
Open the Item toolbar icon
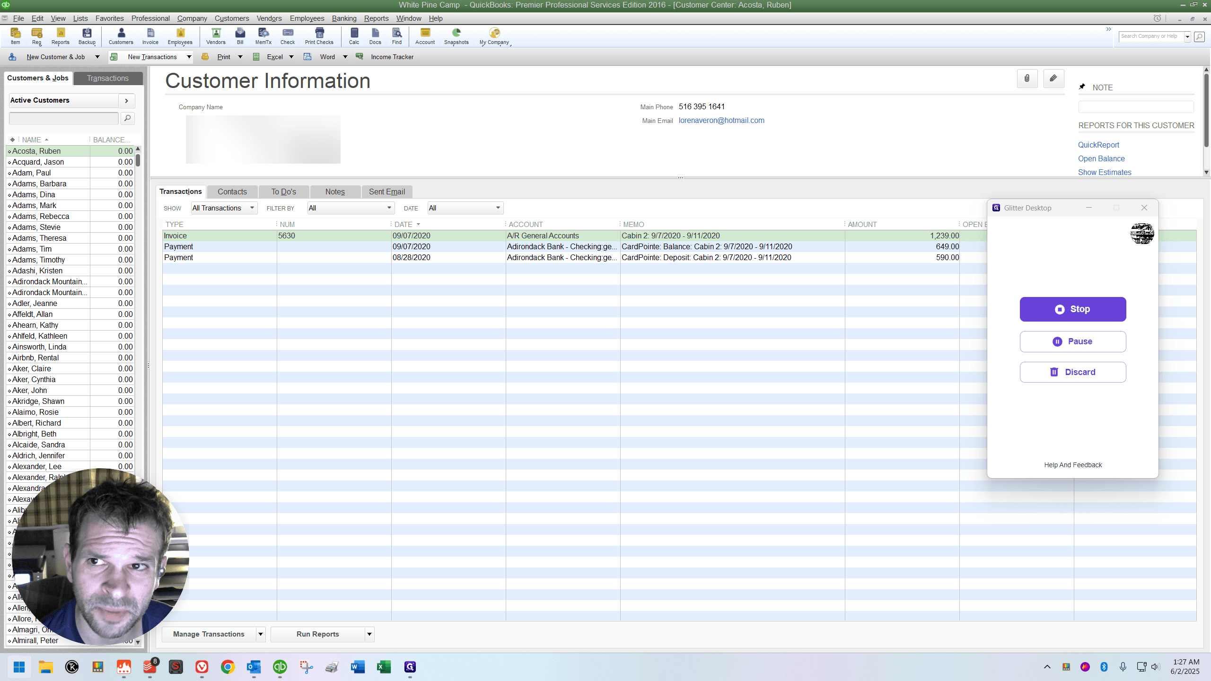coord(15,36)
